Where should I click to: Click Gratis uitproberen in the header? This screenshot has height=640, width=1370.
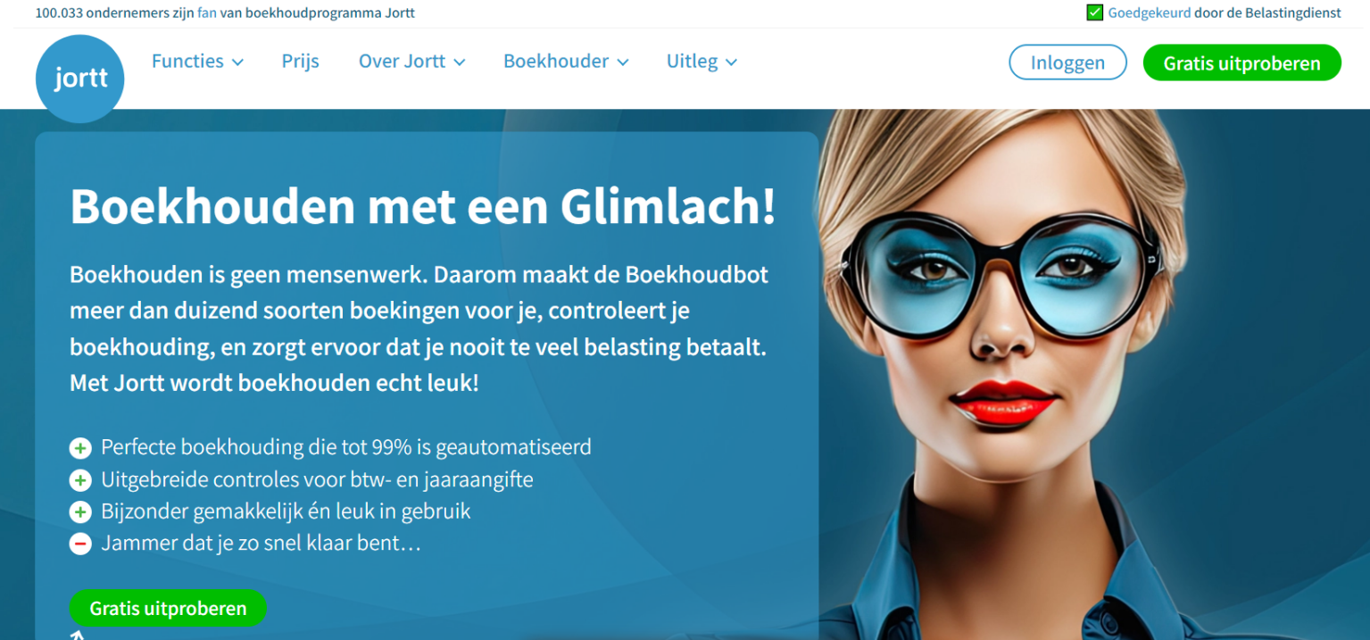point(1241,62)
